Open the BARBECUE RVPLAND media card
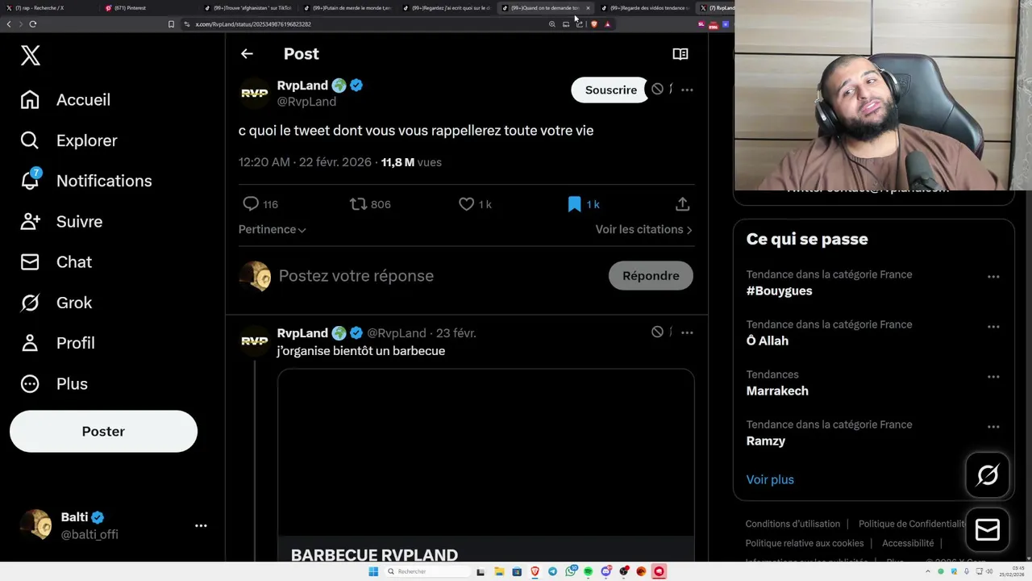The width and height of the screenshot is (1032, 581). [485, 466]
